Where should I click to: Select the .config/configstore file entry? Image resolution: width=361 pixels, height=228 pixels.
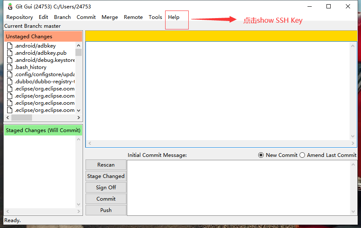pyautogui.click(x=45, y=74)
